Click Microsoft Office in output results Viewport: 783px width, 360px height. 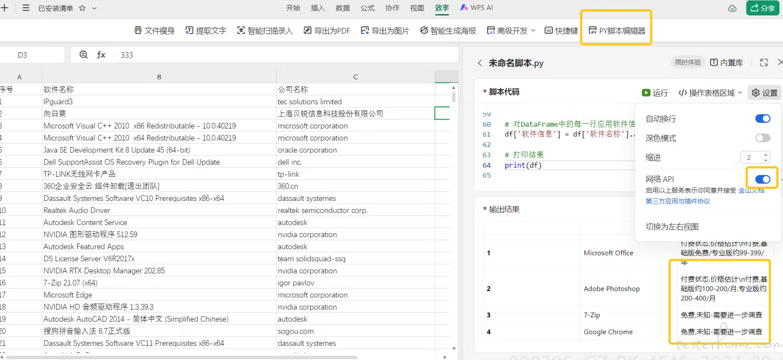pos(608,253)
